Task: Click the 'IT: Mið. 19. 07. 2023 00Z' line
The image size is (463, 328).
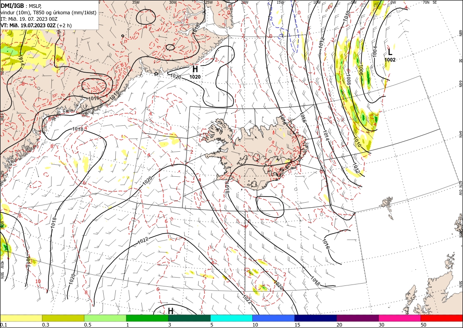Action: [x=29, y=19]
